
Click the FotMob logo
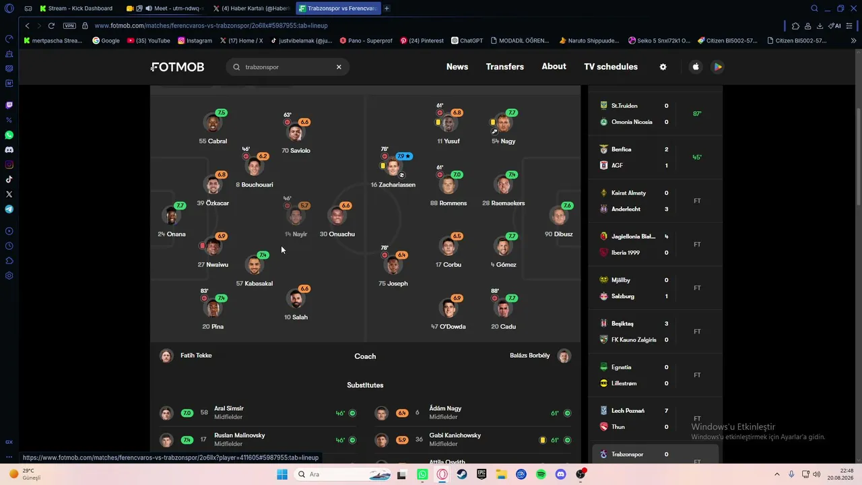(x=177, y=67)
